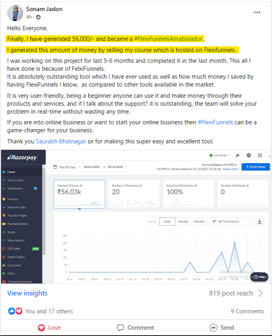This screenshot has width=272, height=336.
Task: Click the reaction emoji icons
Action: tap(15, 311)
